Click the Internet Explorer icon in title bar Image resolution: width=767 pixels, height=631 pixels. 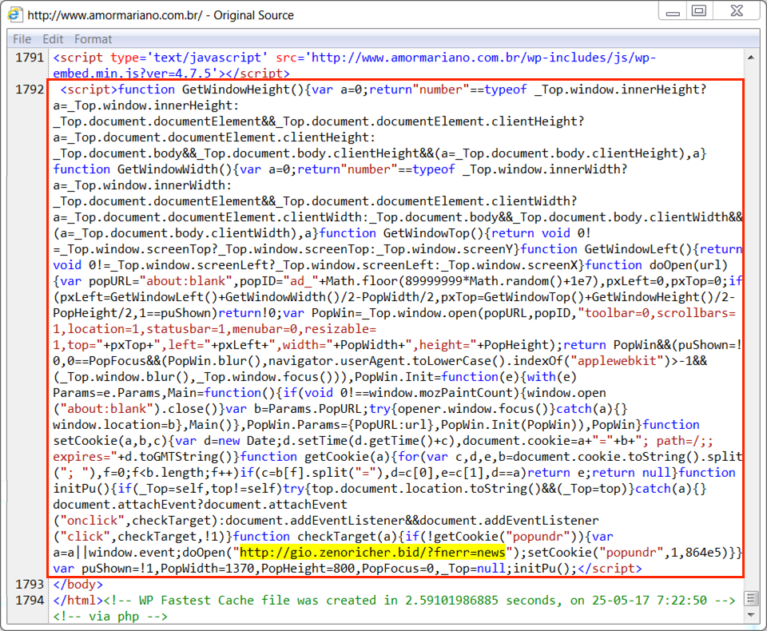point(14,14)
